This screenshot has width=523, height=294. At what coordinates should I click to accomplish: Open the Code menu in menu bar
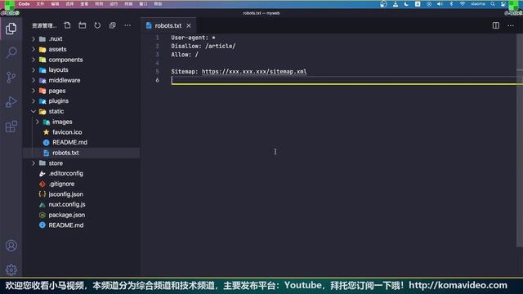[24, 4]
